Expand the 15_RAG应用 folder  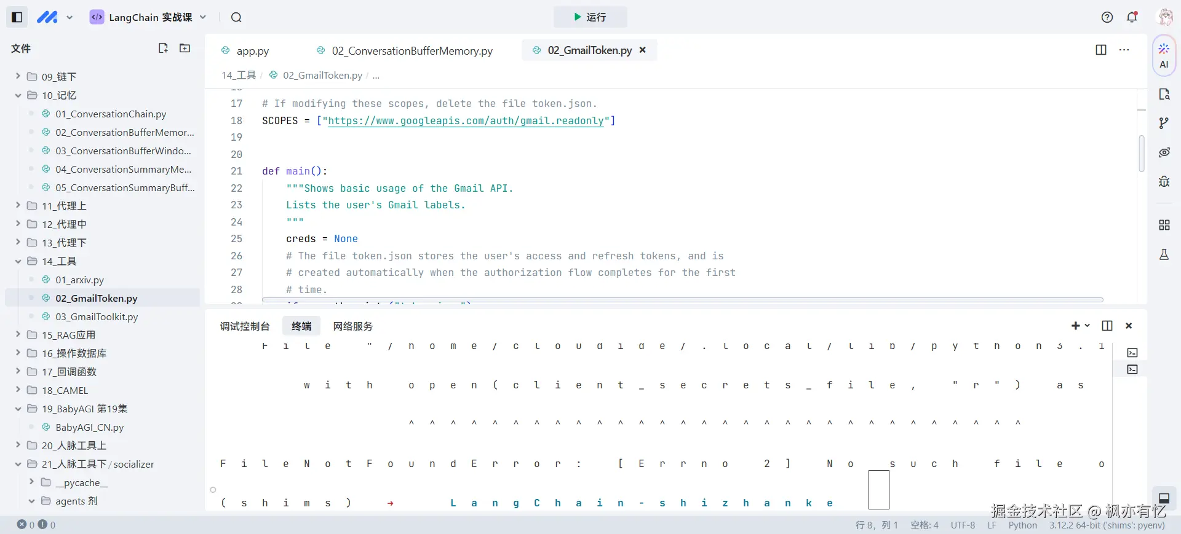point(18,335)
